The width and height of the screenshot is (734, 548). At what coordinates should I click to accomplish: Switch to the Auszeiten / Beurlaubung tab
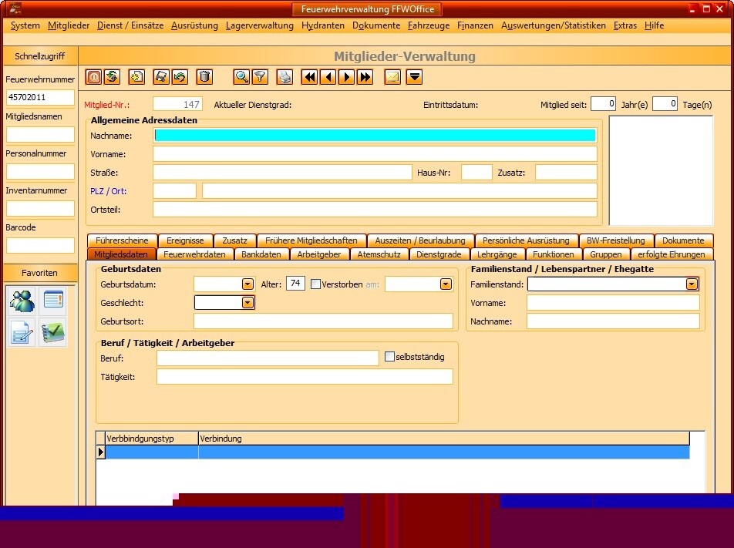point(420,240)
